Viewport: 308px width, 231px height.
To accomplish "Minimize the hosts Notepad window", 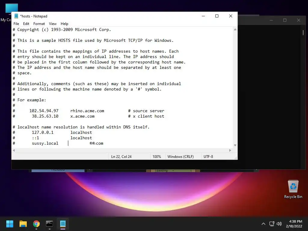I will [x=203, y=16].
